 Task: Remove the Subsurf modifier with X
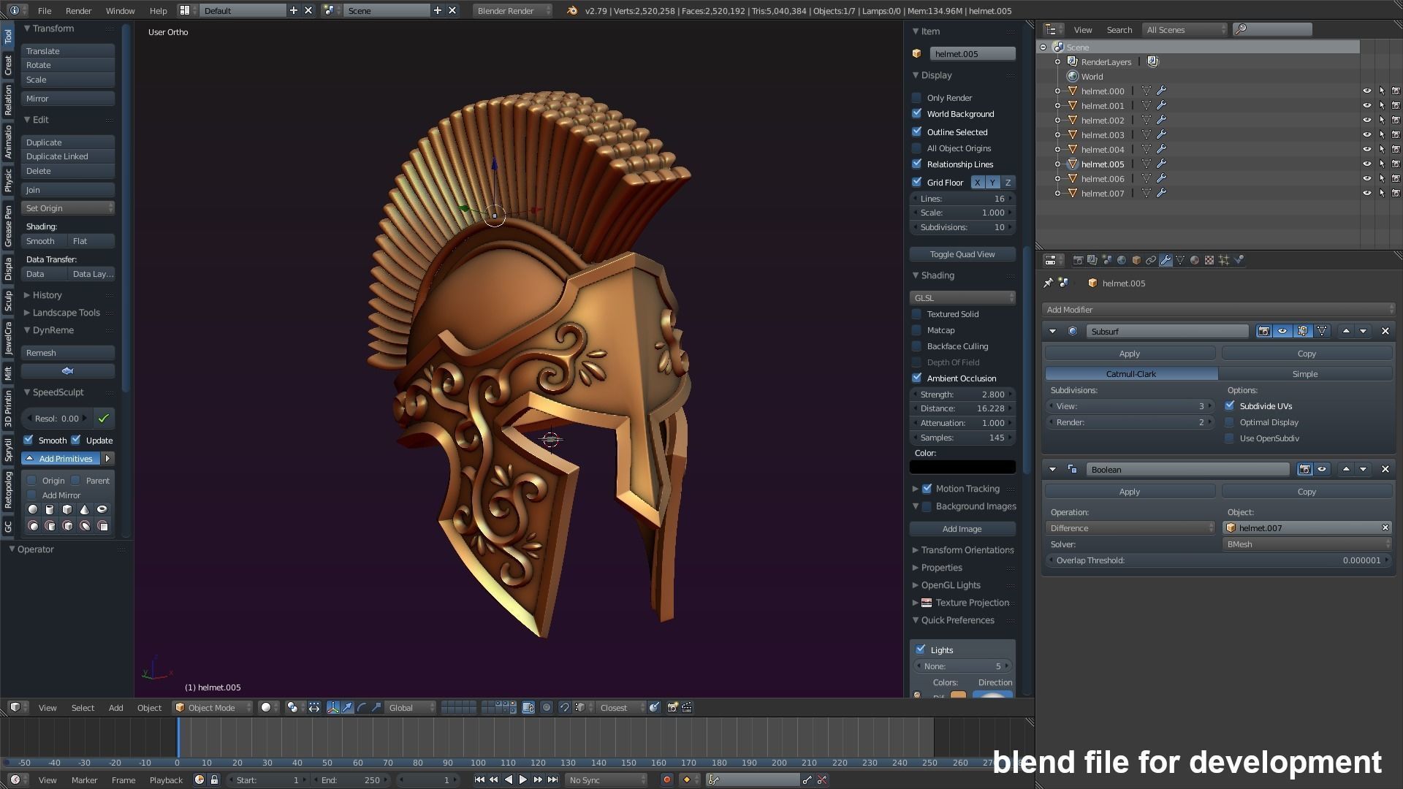[1385, 331]
